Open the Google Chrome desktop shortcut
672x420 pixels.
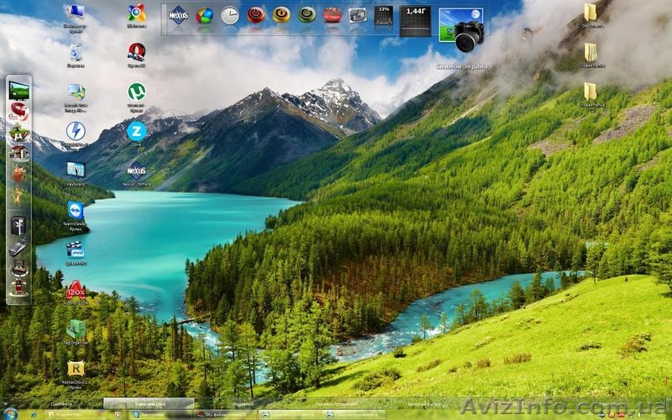click(136, 13)
